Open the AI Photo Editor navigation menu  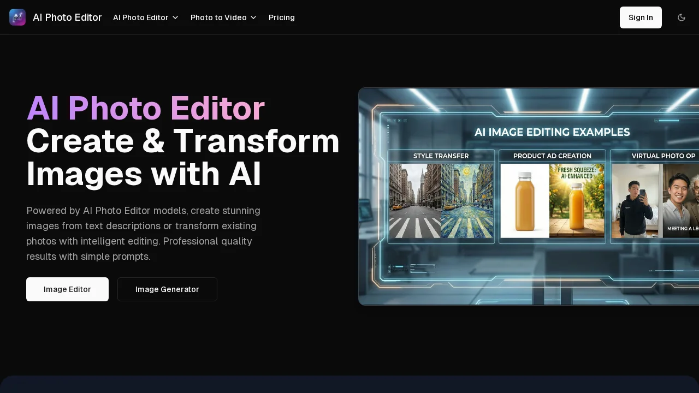tap(140, 17)
